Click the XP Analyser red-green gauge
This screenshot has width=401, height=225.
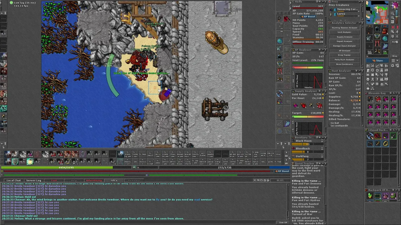point(308,67)
